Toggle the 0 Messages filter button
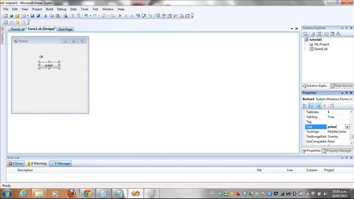Image resolution: width=354 pixels, height=199 pixels. [x=61, y=164]
